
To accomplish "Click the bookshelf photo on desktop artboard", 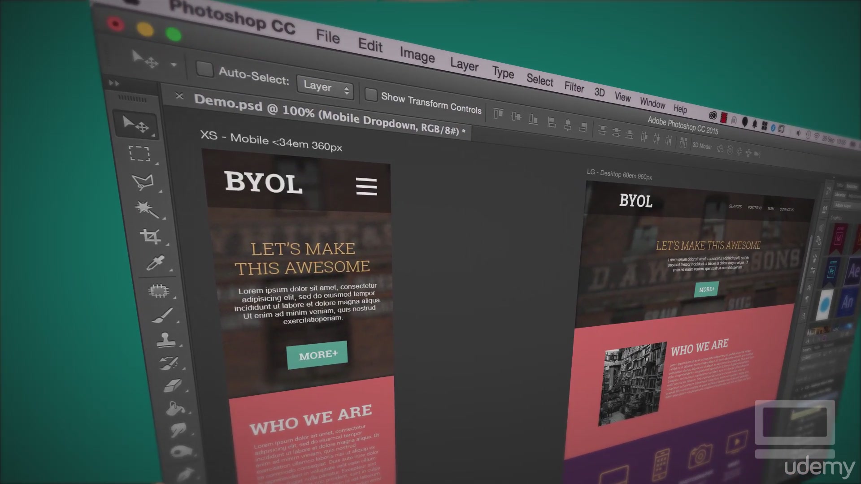I will click(x=632, y=383).
